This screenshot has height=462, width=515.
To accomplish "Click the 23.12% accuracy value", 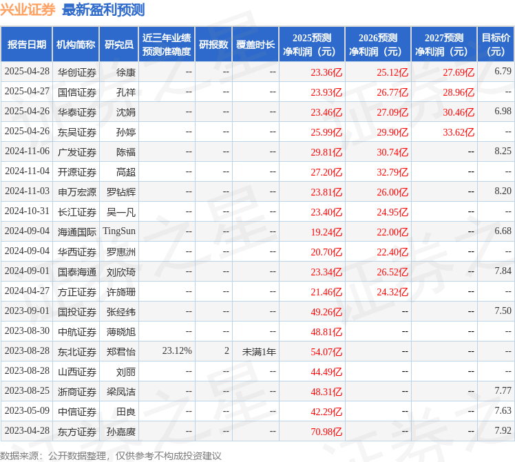I will (x=177, y=350).
